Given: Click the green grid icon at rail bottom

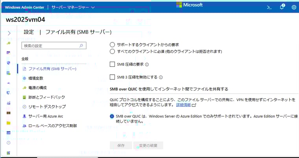Looking at the screenshot, I should point(8,153).
